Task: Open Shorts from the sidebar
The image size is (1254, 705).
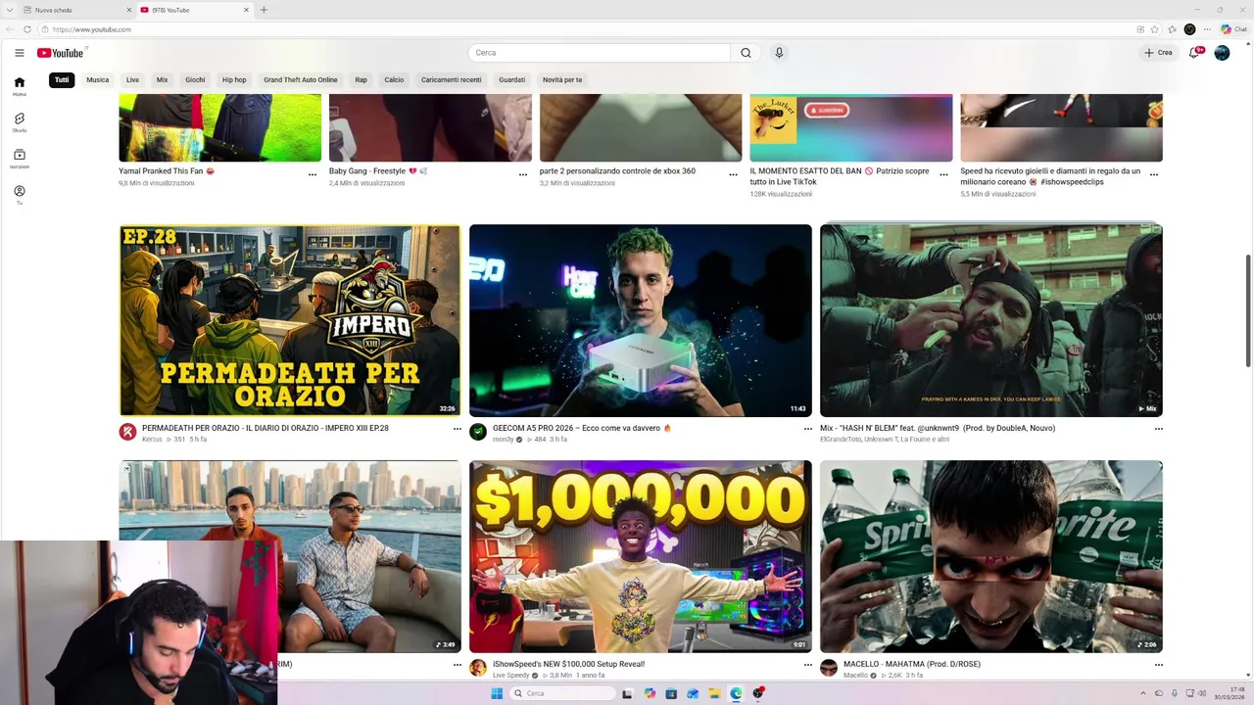Action: point(19,122)
